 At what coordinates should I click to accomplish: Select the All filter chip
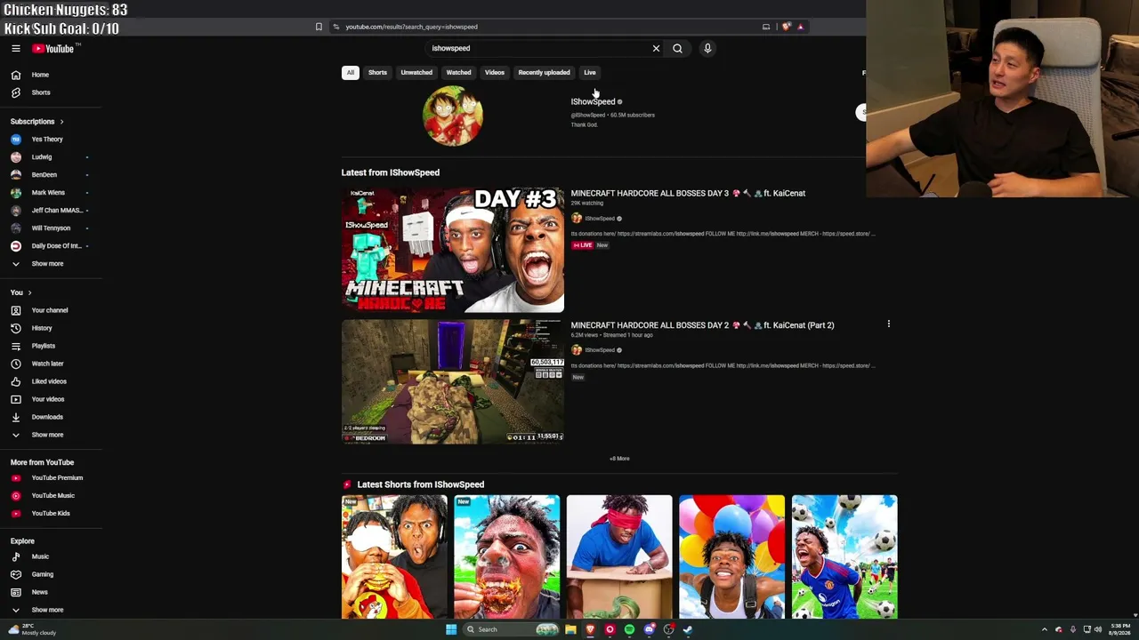point(351,73)
